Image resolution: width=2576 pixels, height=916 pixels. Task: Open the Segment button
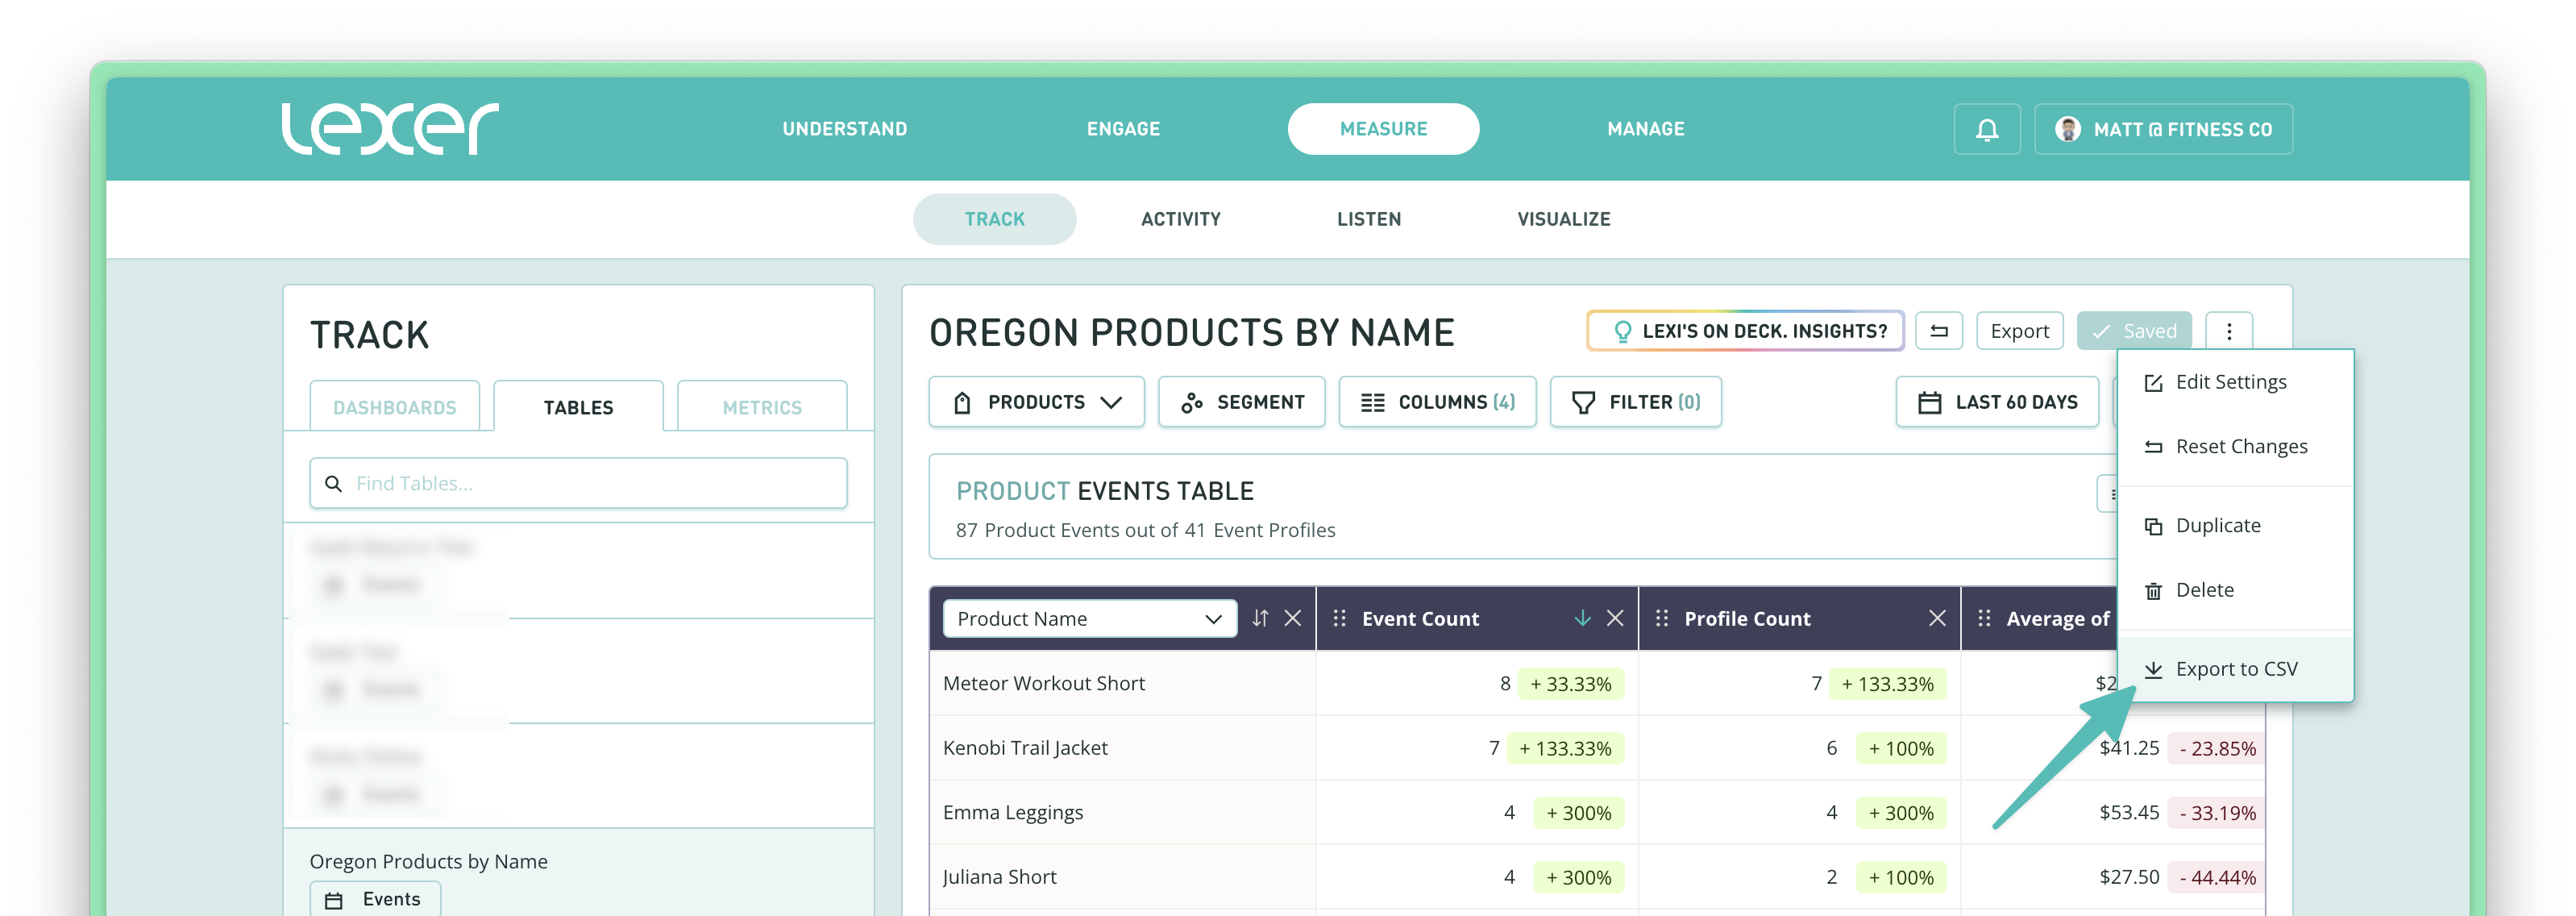click(x=1241, y=402)
